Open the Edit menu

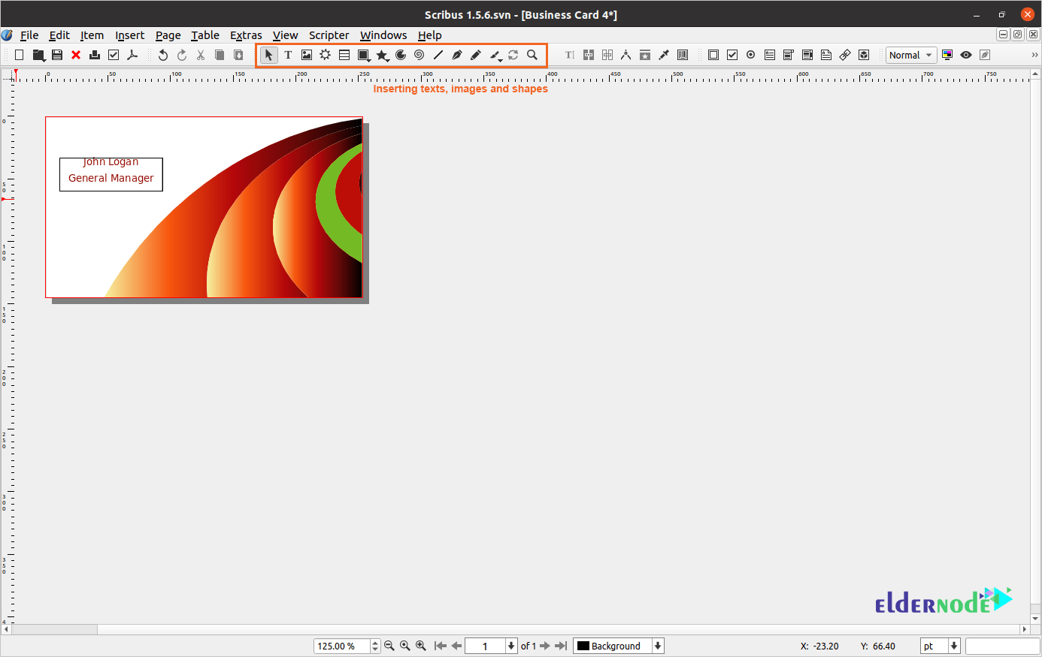(59, 35)
